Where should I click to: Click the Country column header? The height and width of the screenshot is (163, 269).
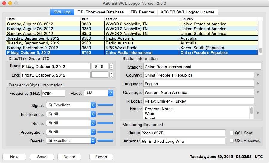point(218,19)
